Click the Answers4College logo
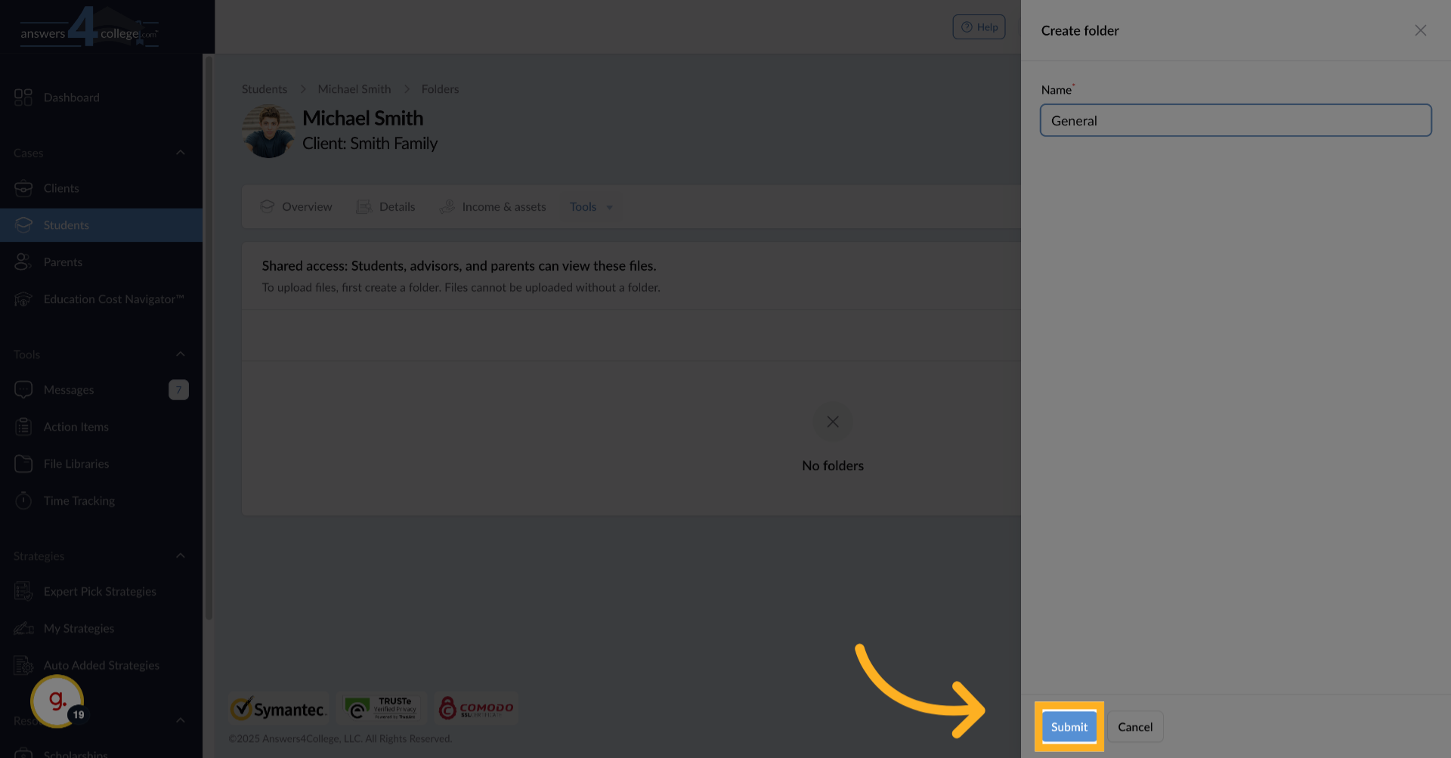The width and height of the screenshot is (1451, 758). point(89,29)
